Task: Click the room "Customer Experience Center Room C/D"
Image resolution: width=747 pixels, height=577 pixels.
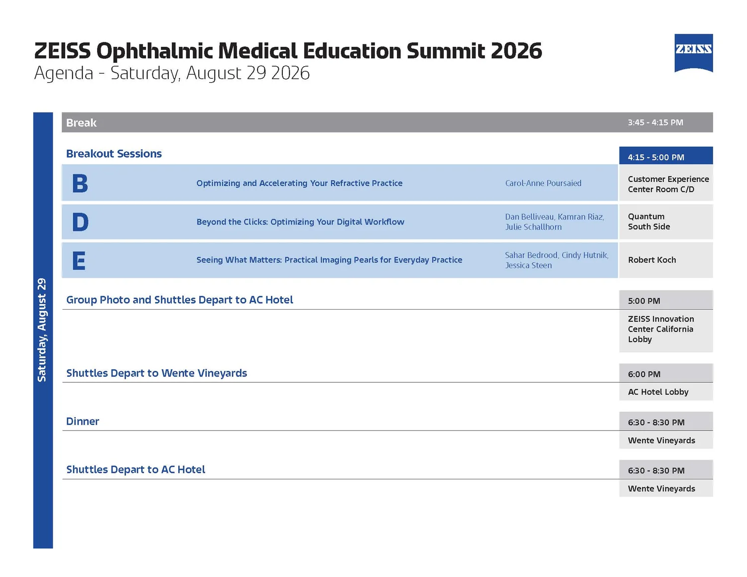Action: pos(668,184)
